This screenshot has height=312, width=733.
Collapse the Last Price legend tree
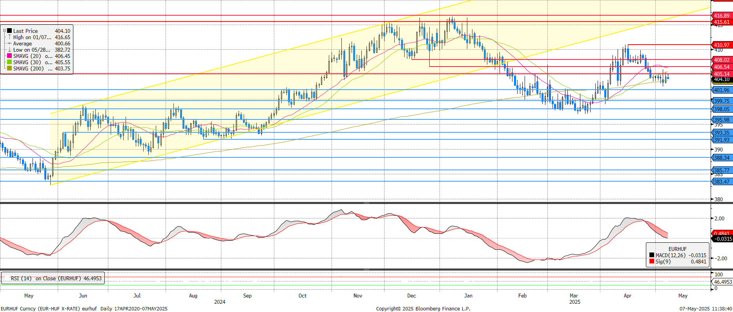point(4,31)
